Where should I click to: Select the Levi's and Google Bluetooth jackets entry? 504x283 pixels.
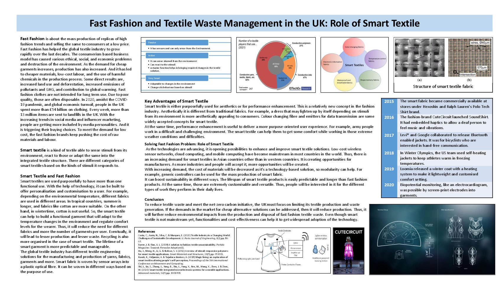pyautogui.click(x=444, y=140)
